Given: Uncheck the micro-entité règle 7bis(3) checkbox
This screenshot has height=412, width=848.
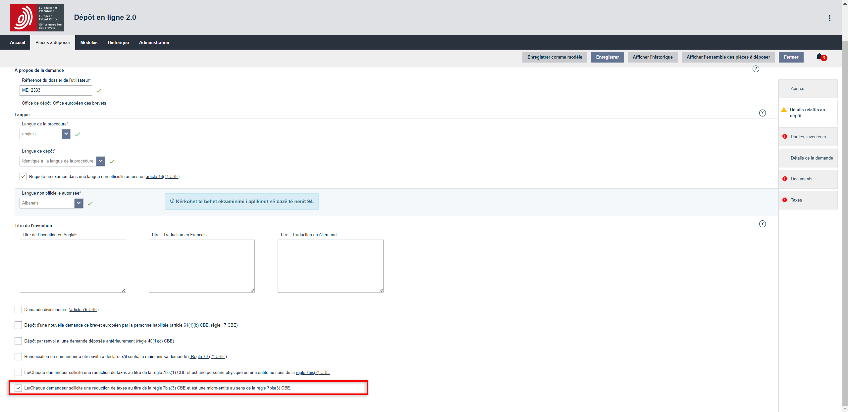Looking at the screenshot, I should (18, 388).
